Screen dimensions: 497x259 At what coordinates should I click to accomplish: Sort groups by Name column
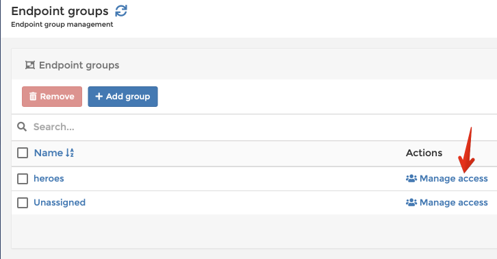click(49, 153)
